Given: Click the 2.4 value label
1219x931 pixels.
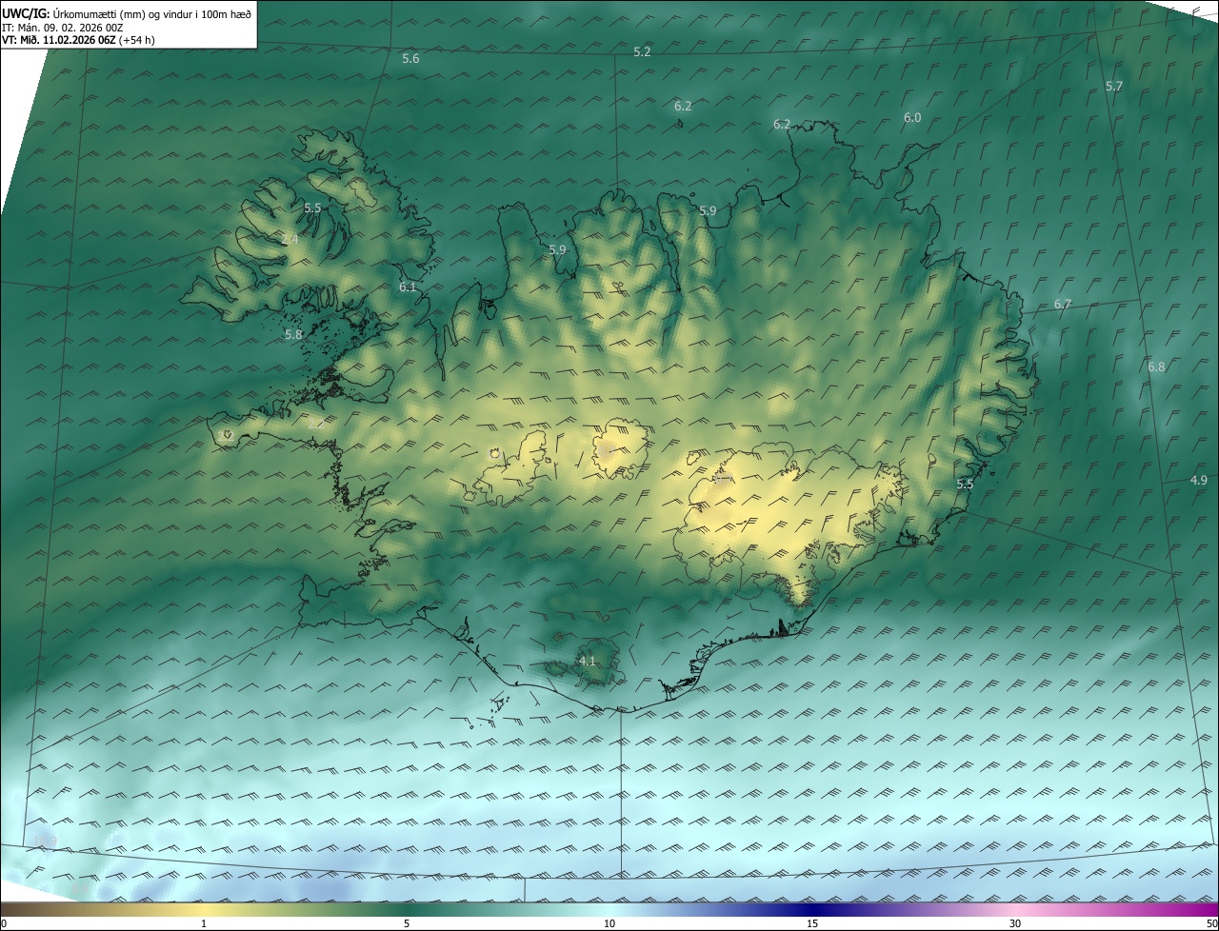Looking at the screenshot, I should [290, 240].
